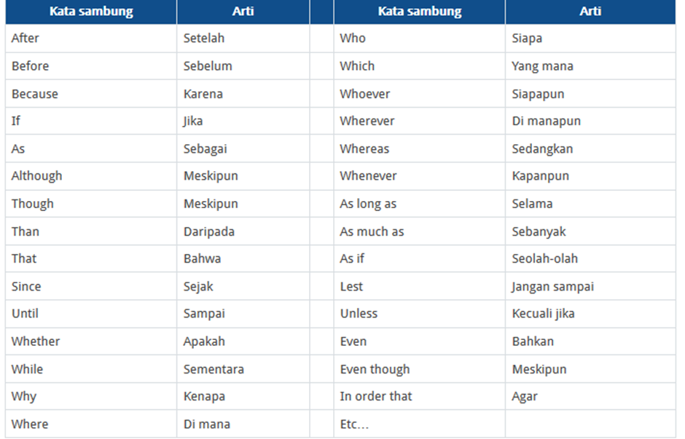Select the 'Where' cell in the last row
This screenshot has height=439, width=685.
click(91, 424)
